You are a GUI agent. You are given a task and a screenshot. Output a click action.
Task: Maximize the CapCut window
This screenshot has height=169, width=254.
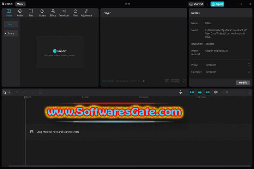[241, 4]
